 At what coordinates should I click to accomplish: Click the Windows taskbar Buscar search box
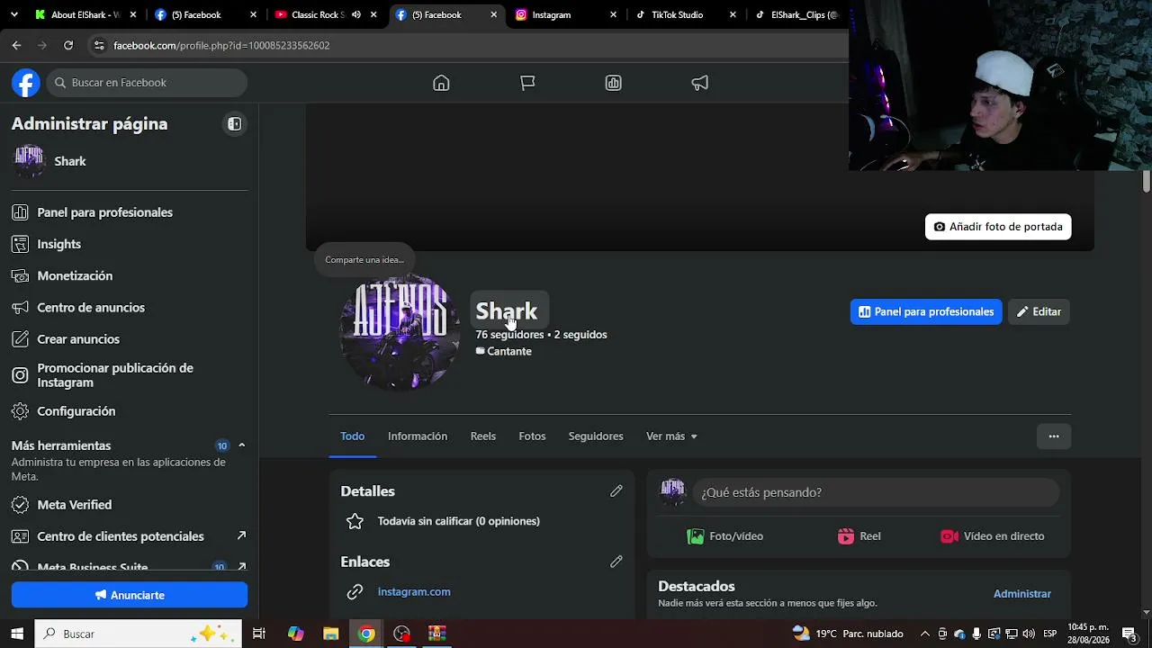(139, 634)
